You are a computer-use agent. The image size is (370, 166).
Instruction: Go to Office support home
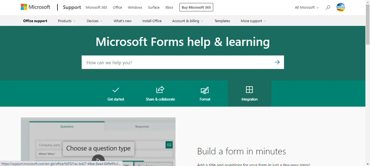[x=35, y=21]
